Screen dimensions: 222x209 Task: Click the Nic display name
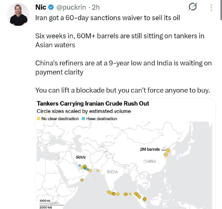(41, 7)
